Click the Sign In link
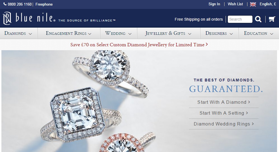Image resolution: width=279 pixels, height=152 pixels. point(214,4)
